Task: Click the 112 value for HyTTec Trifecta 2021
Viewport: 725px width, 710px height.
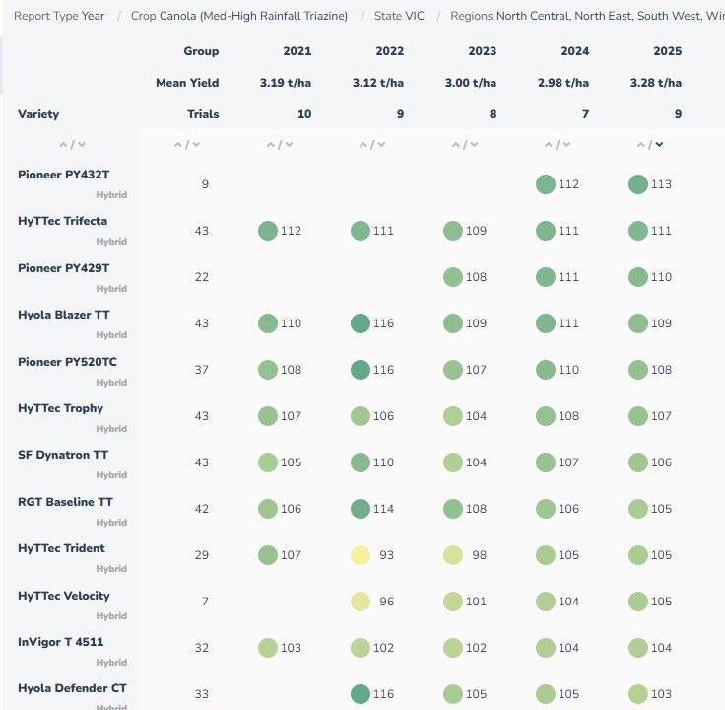Action: [291, 231]
